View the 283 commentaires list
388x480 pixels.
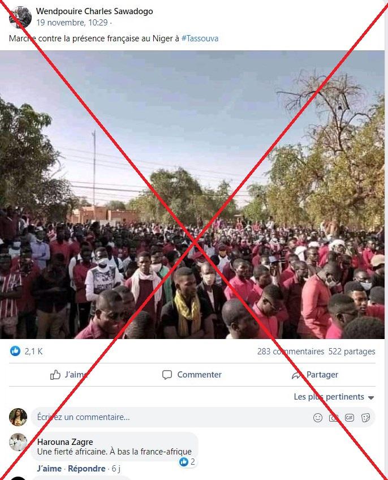click(290, 352)
